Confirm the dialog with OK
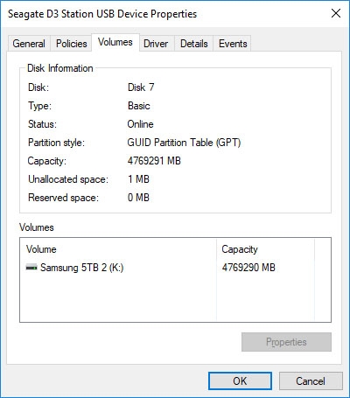This screenshot has height=398, width=350. (x=240, y=381)
